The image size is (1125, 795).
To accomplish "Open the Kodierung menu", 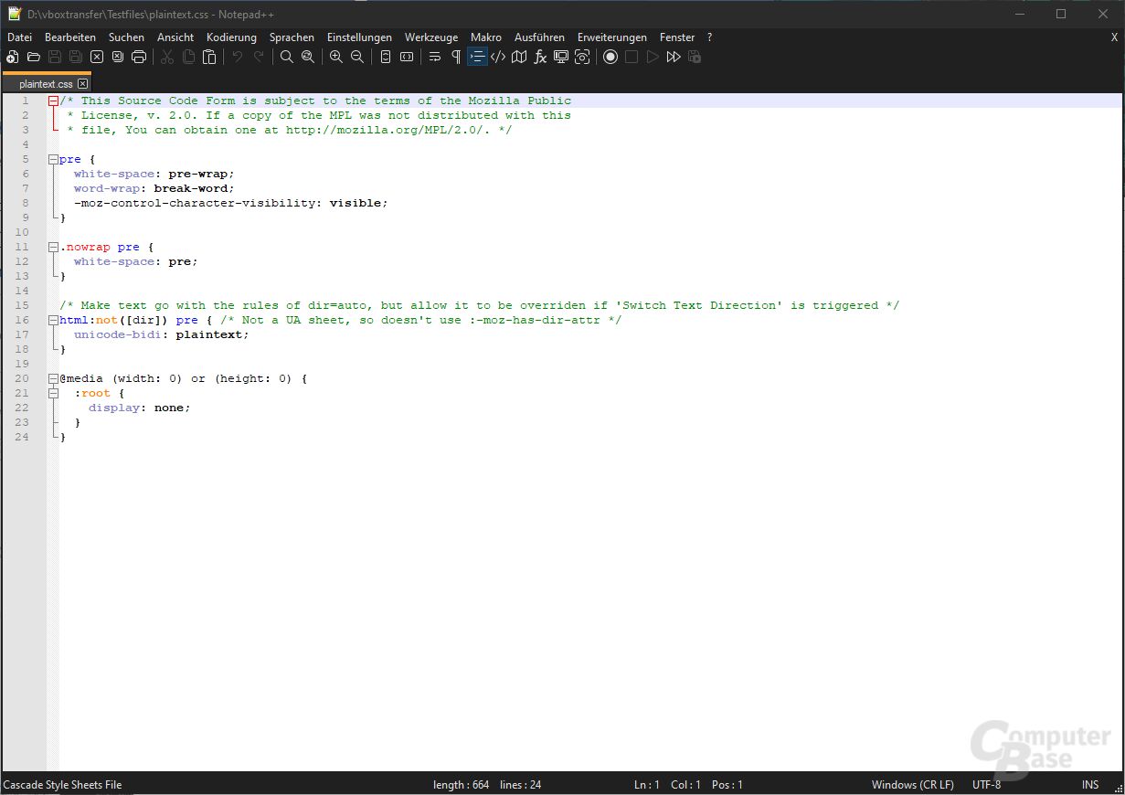I will (230, 37).
